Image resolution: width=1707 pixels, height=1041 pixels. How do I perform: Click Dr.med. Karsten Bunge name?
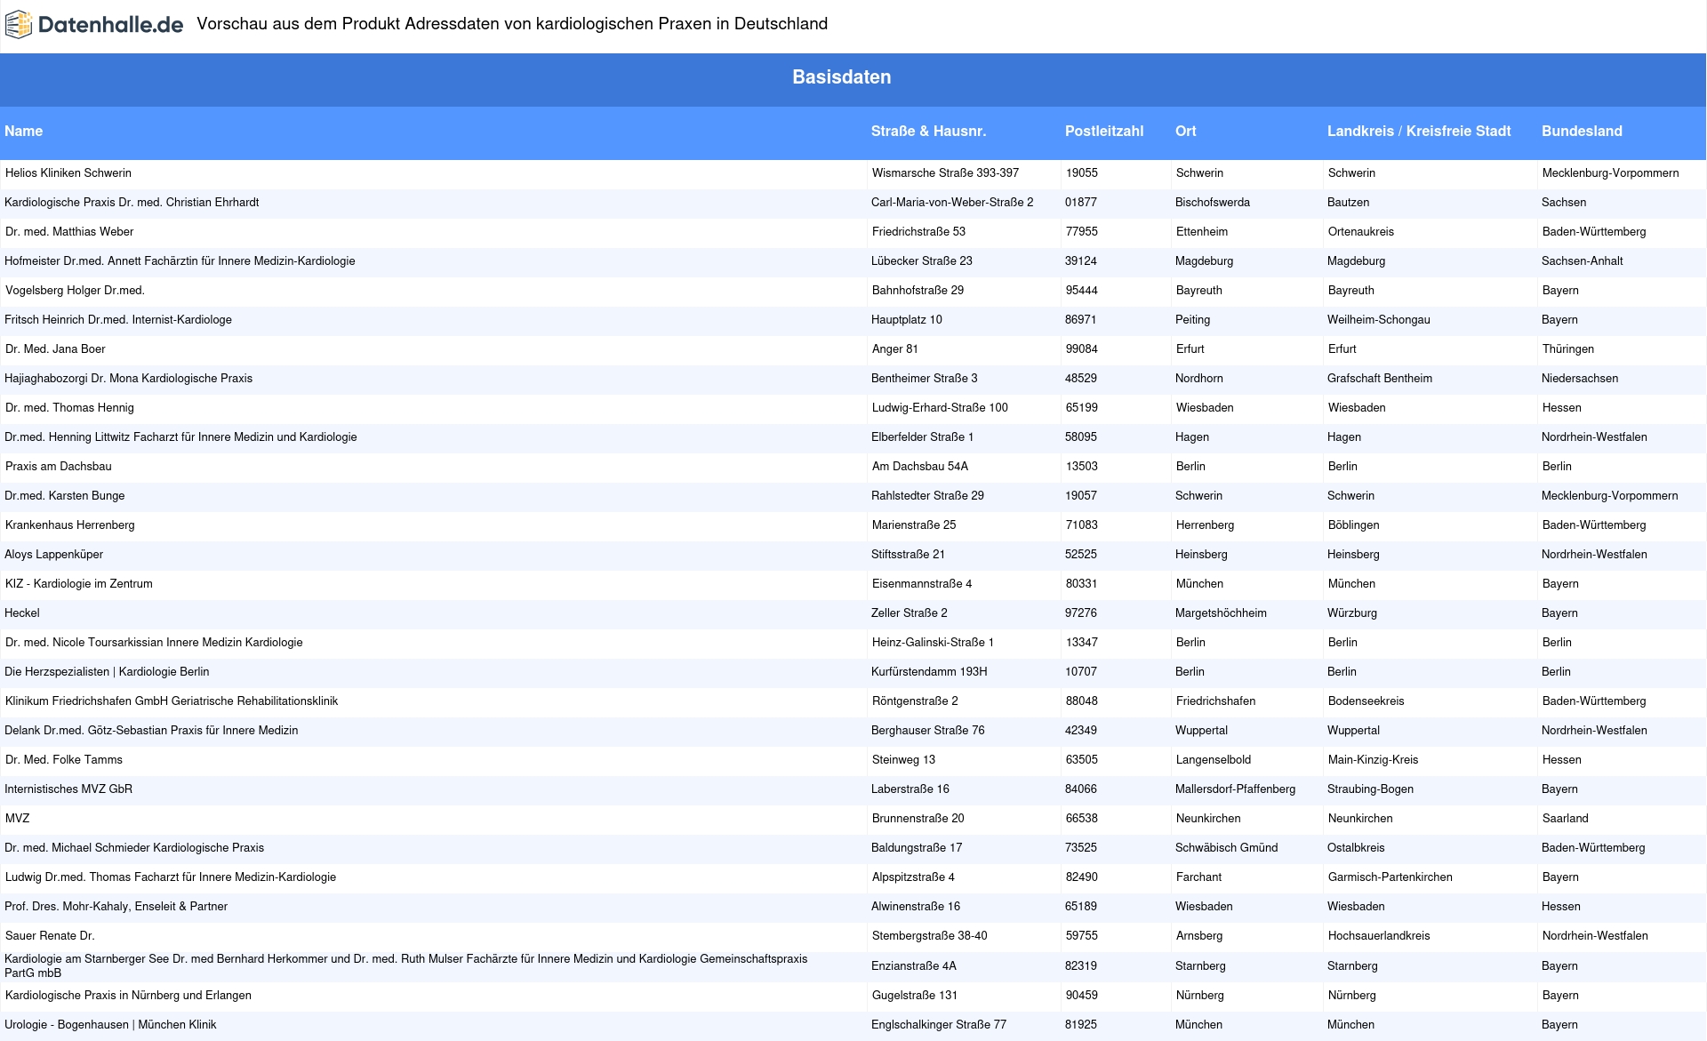pos(65,496)
